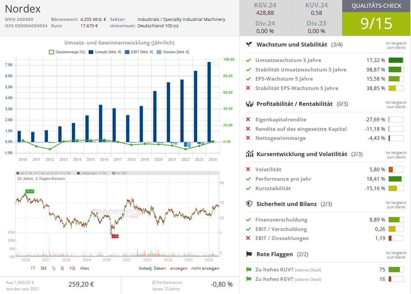This screenshot has height=294, width=411.
Task: Open Im Vergleich zum Markt for Kursentwicklung und Volatilität
Action: coord(396,155)
